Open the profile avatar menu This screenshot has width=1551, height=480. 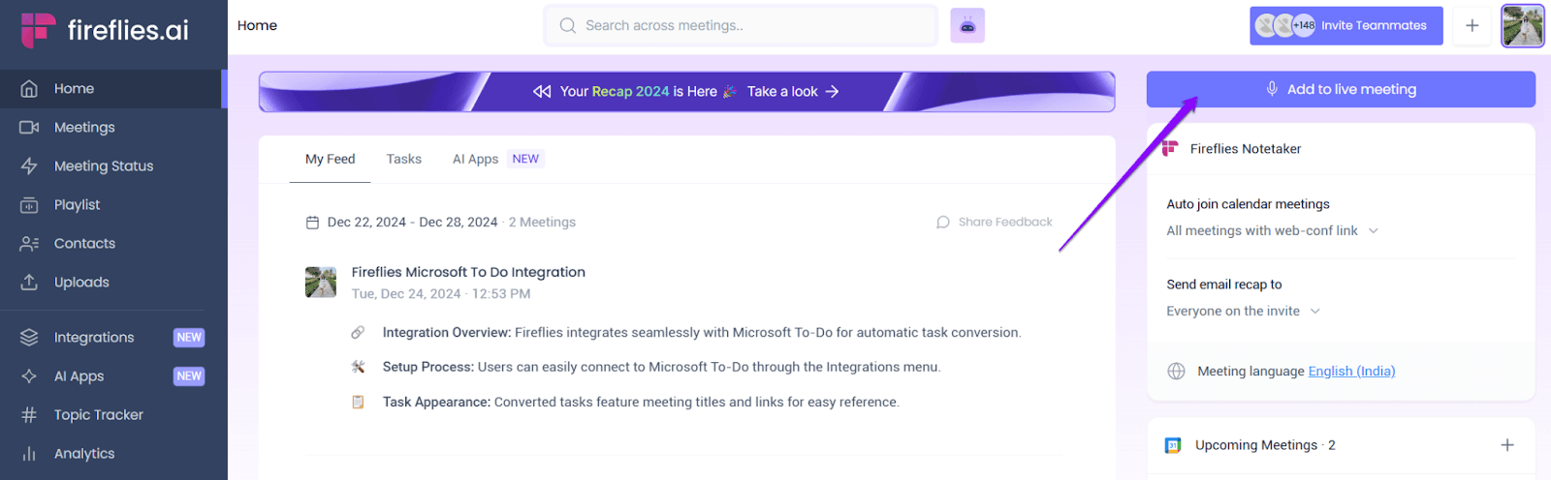[1522, 25]
